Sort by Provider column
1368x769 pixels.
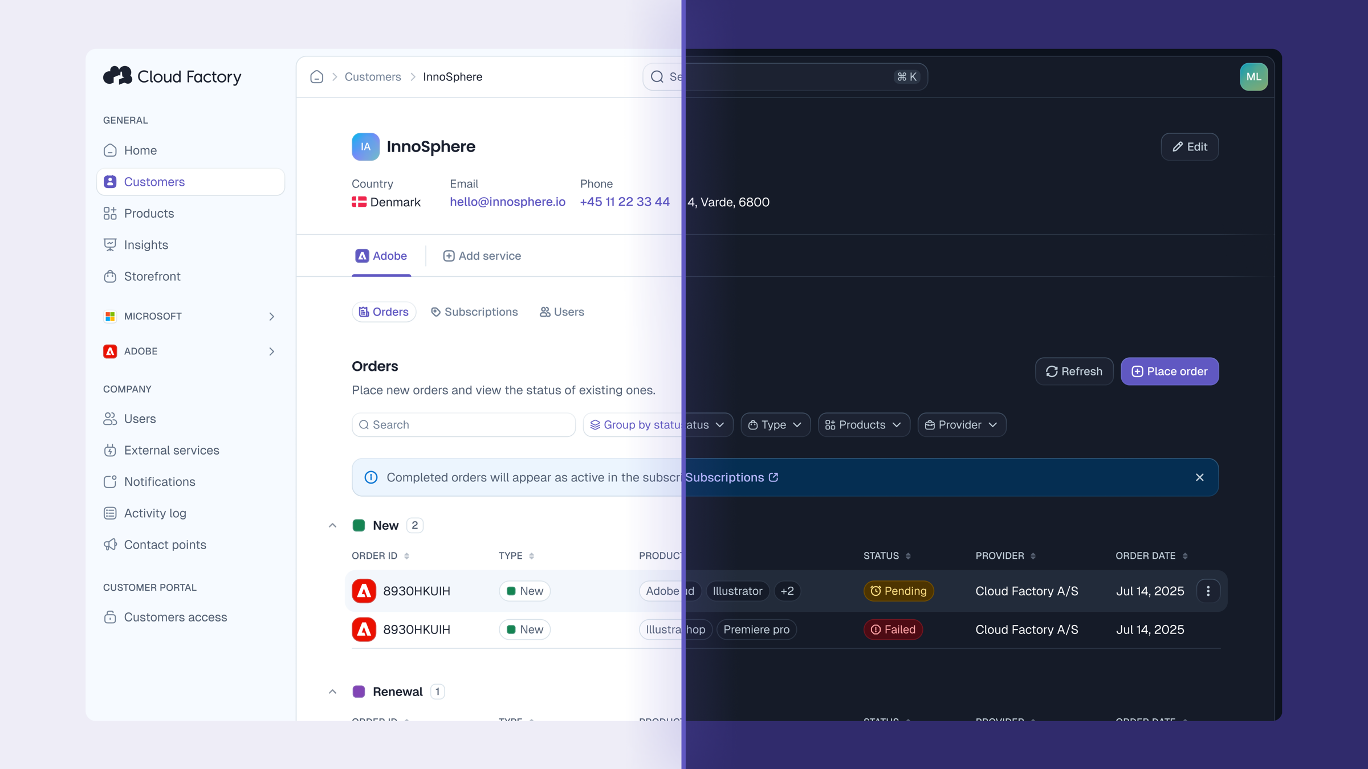pos(1006,556)
